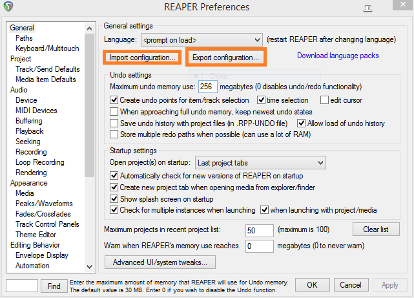The image size is (414, 298).
Task: Open the Audio Device settings page
Action: 26,100
